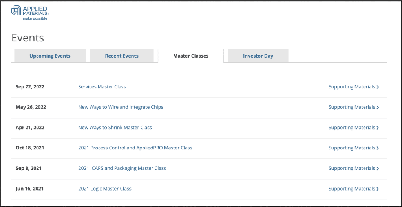Viewport: 402px width, 207px height.
Task: Open New Ways to Shrink Master Class
Action: [115, 128]
